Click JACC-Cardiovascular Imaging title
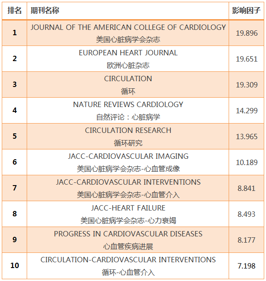266x281 pixels. coord(128,156)
